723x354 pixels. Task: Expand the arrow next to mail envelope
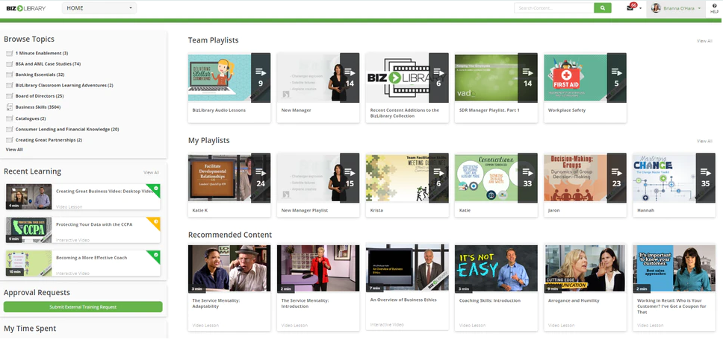[x=640, y=9]
